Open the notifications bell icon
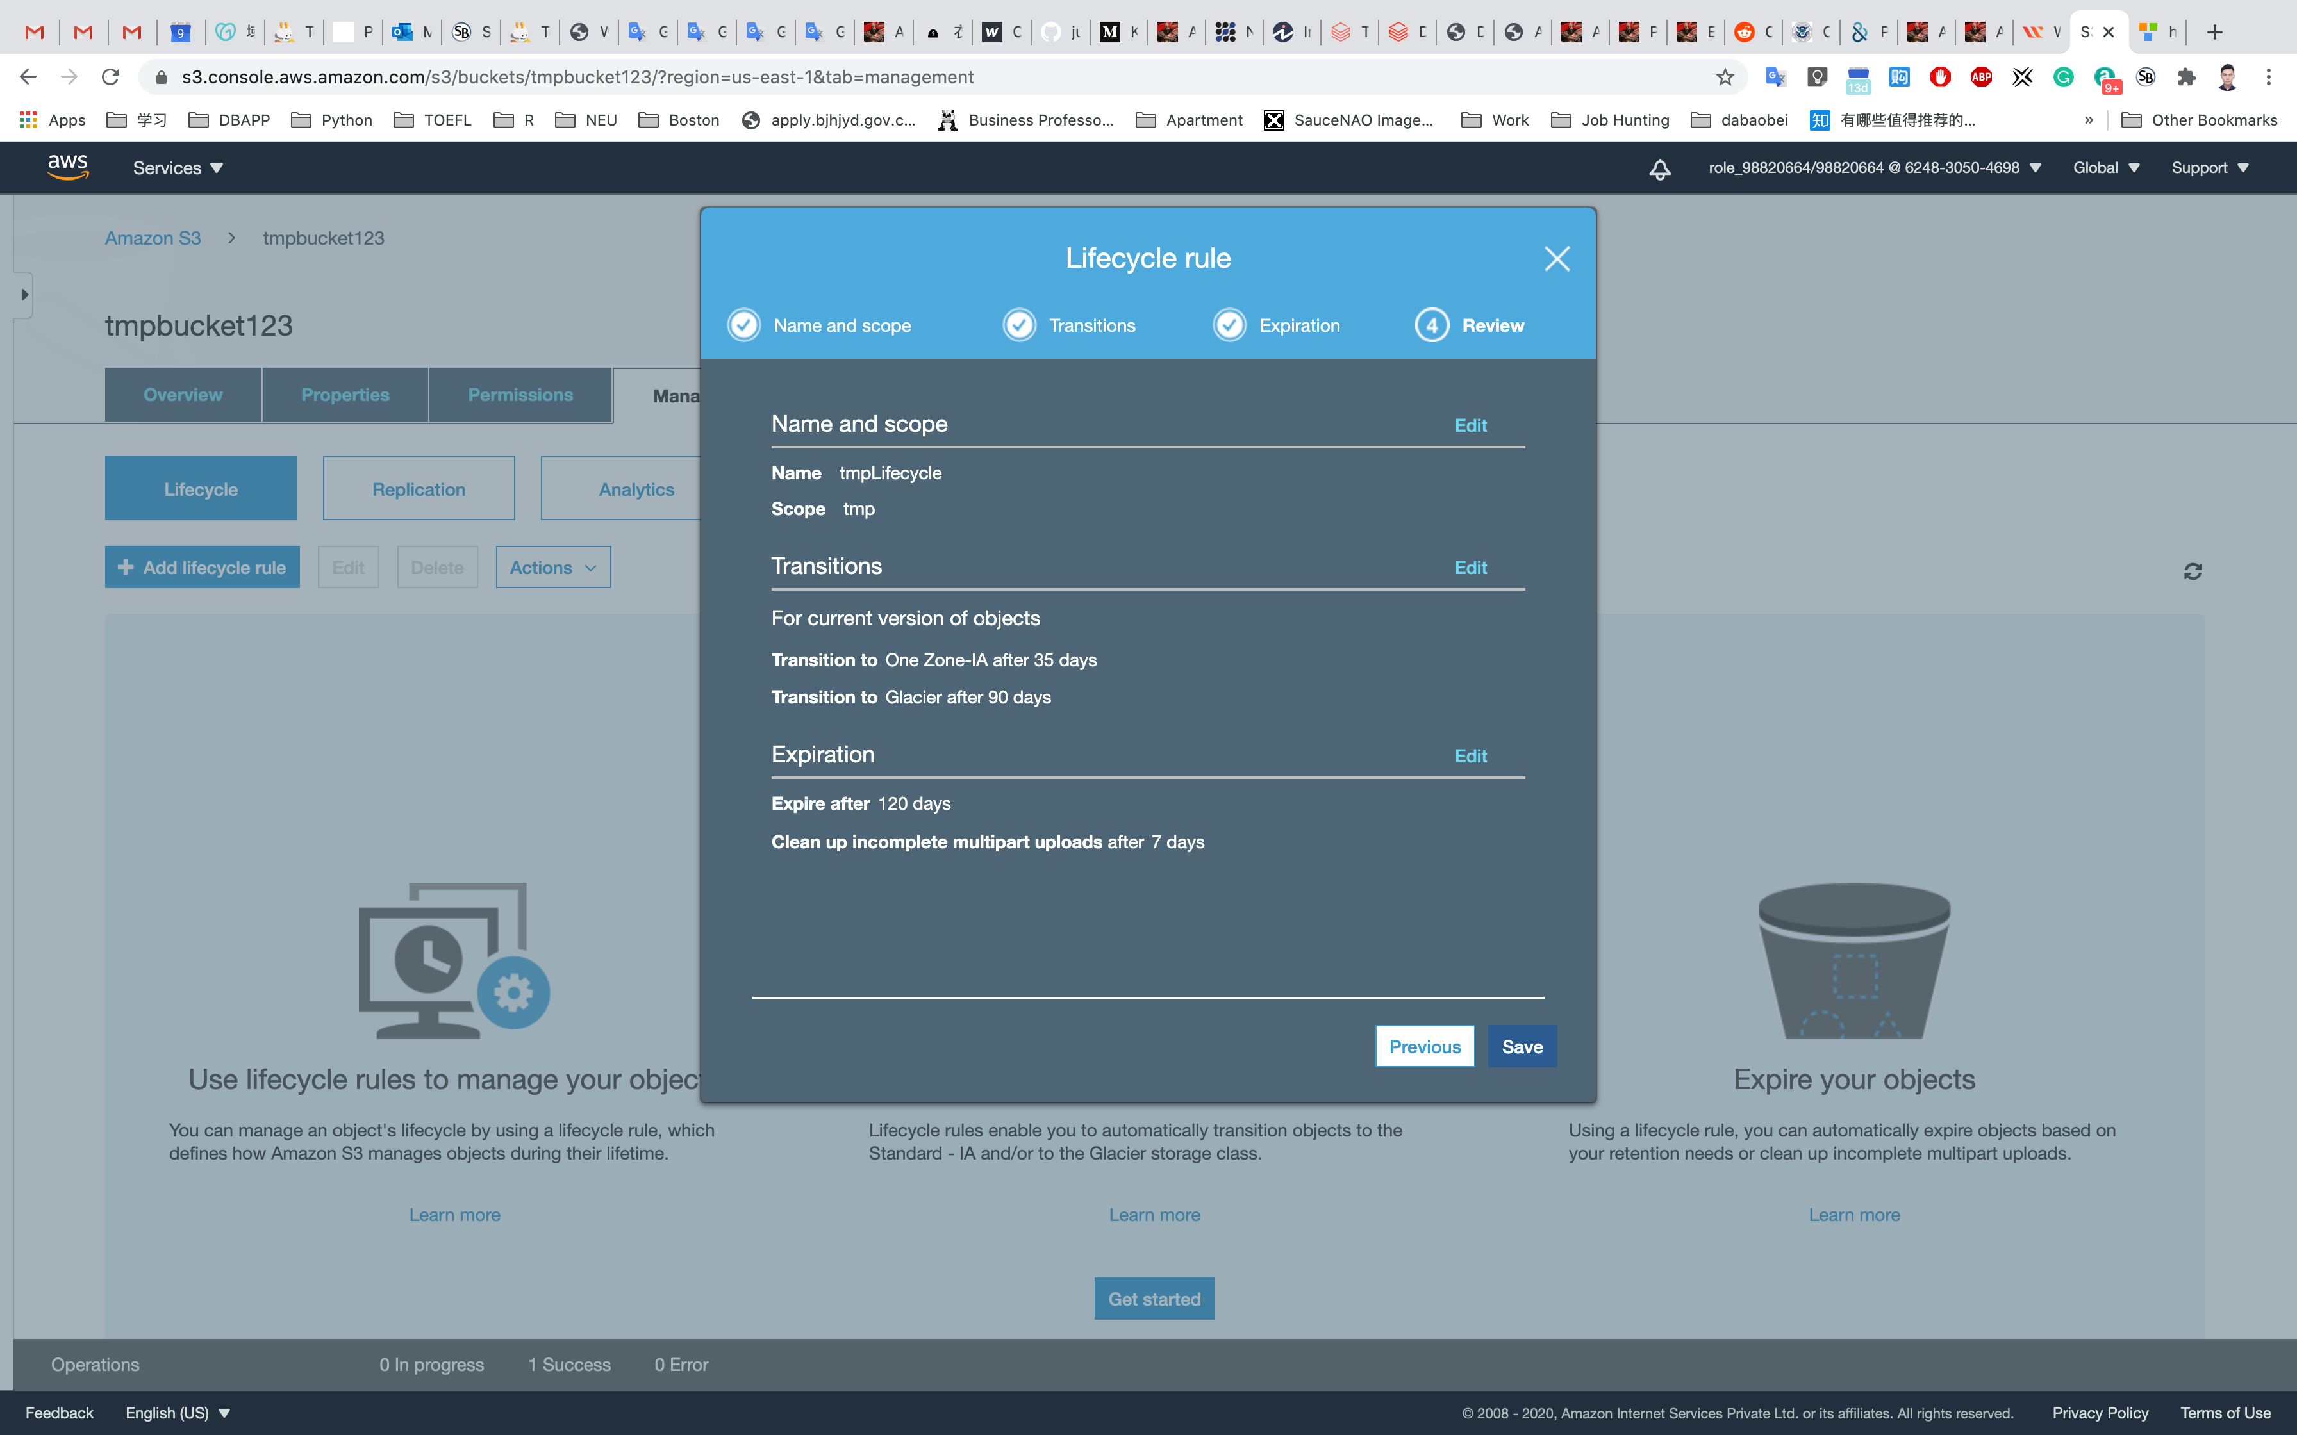Viewport: 2297px width, 1435px height. (1659, 169)
